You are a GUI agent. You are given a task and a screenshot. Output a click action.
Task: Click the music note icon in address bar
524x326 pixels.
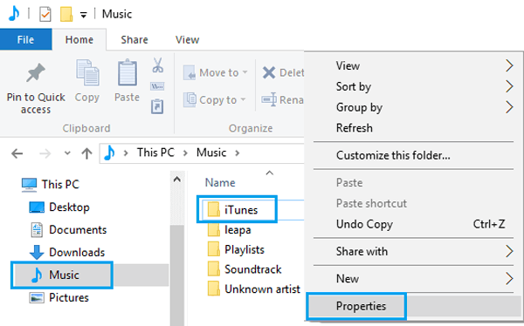click(x=109, y=153)
